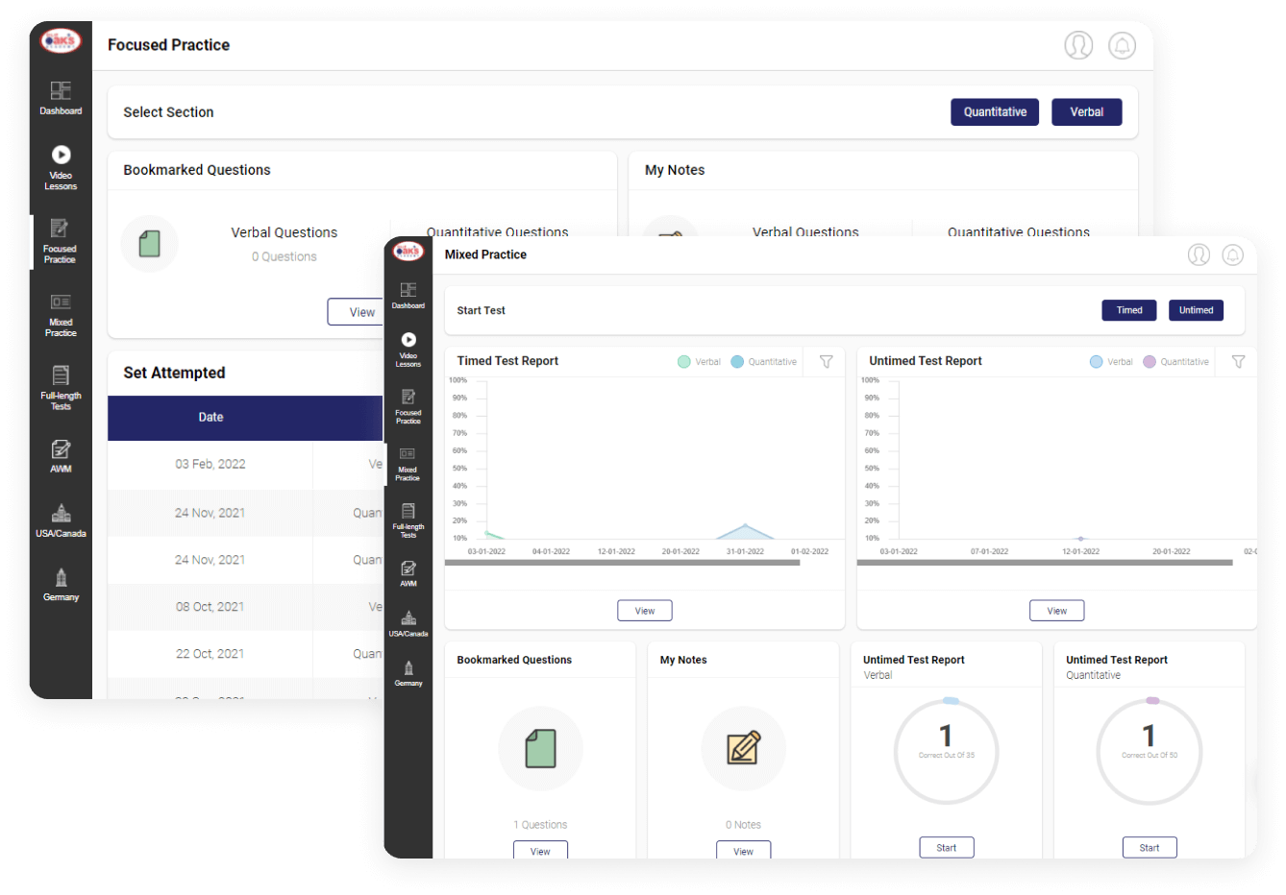
Task: Start a Timed test
Action: 1128,310
